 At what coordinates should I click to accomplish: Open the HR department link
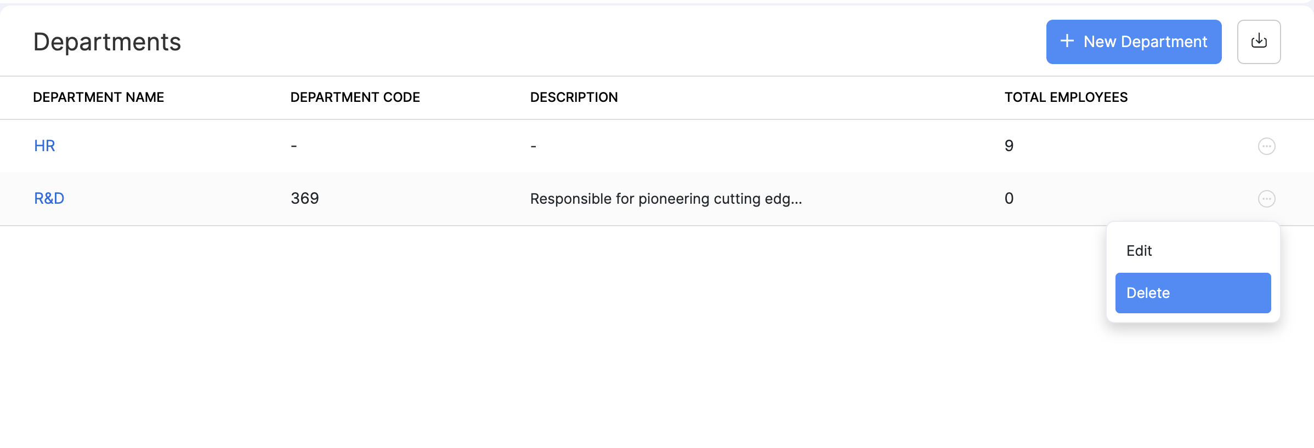point(44,146)
